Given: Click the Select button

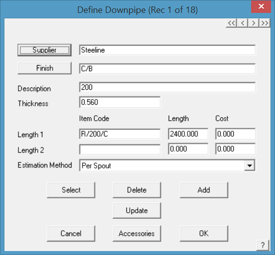Looking at the screenshot, I should pos(71,190).
